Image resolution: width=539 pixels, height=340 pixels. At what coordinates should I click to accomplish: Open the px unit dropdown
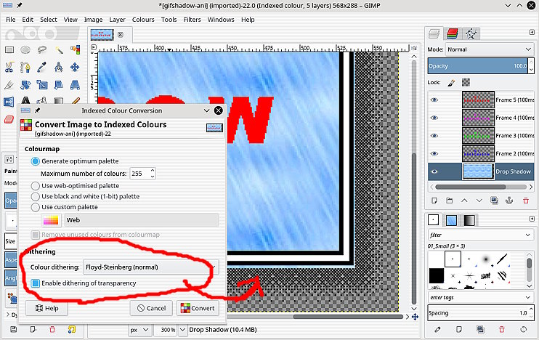(x=139, y=330)
